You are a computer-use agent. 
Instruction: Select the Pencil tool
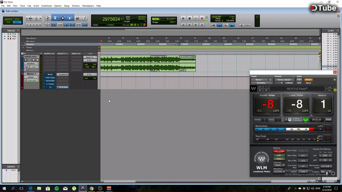point(84,18)
